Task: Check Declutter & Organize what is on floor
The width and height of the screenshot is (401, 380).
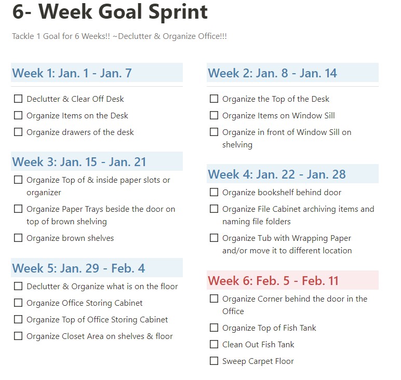Action: (18, 286)
